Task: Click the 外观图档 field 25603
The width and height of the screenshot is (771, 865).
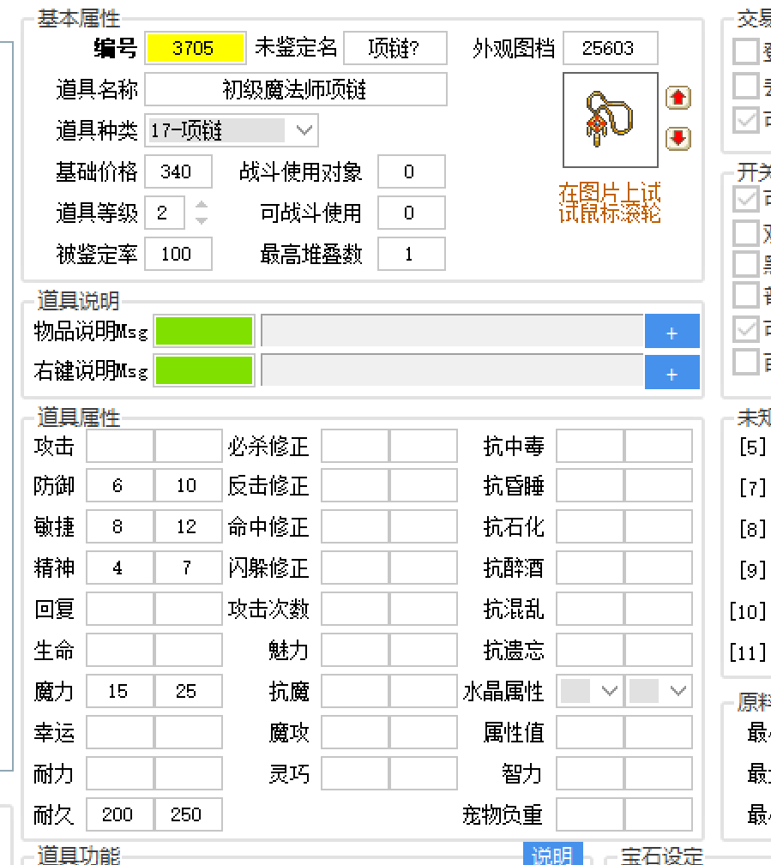Action: [611, 48]
